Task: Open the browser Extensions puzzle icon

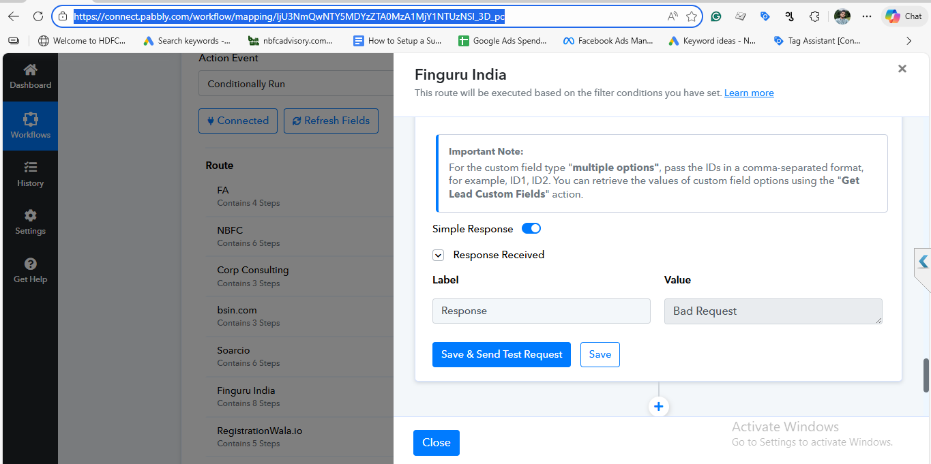Action: click(814, 16)
